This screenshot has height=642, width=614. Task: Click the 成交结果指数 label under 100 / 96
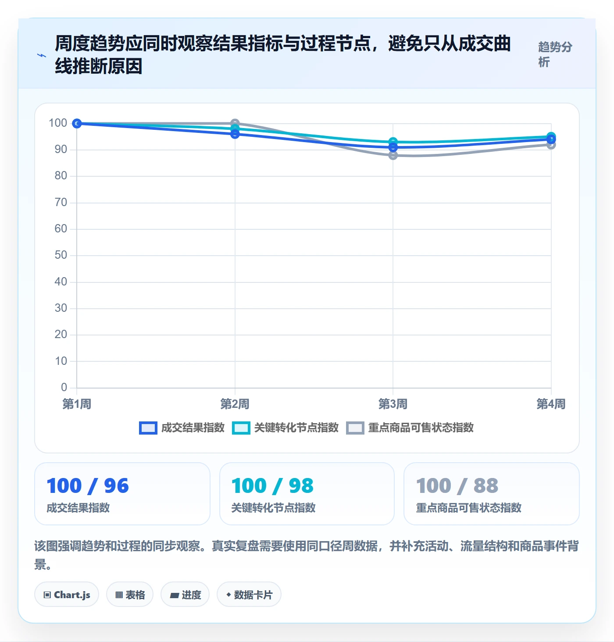pyautogui.click(x=78, y=508)
